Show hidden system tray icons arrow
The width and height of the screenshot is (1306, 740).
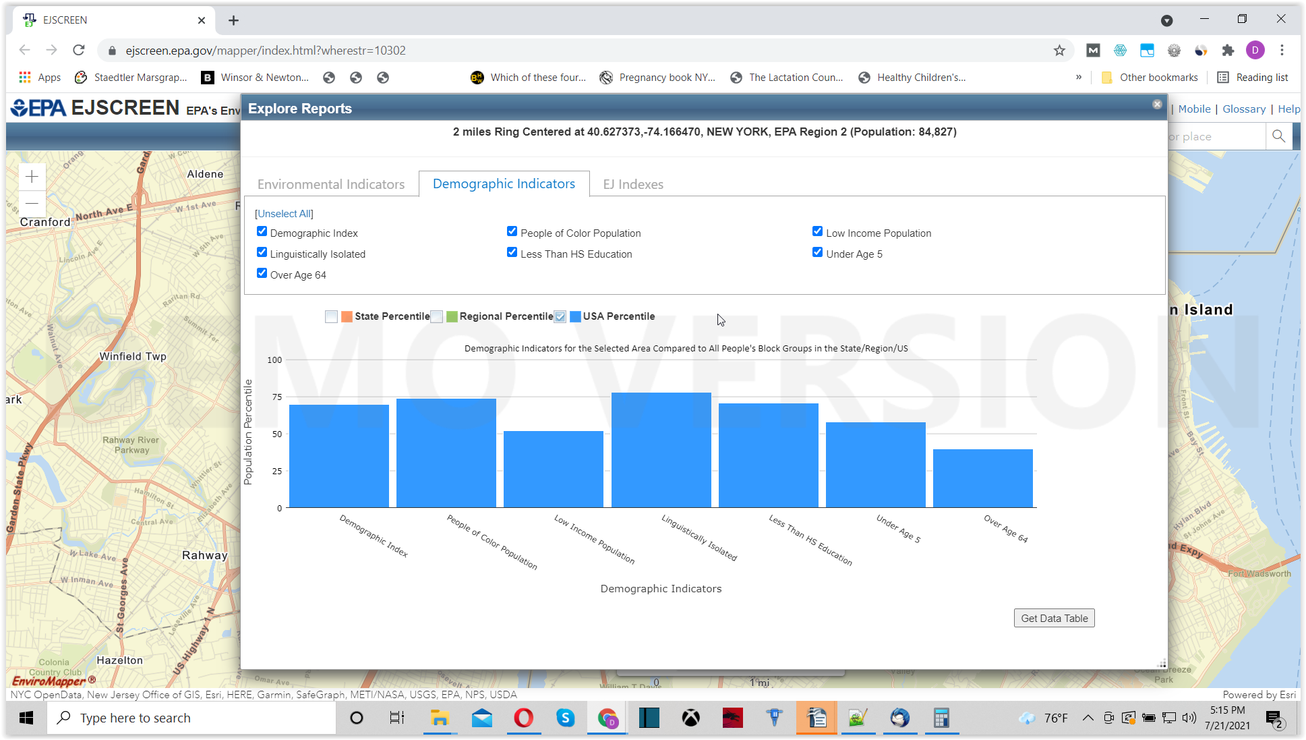coord(1088,718)
